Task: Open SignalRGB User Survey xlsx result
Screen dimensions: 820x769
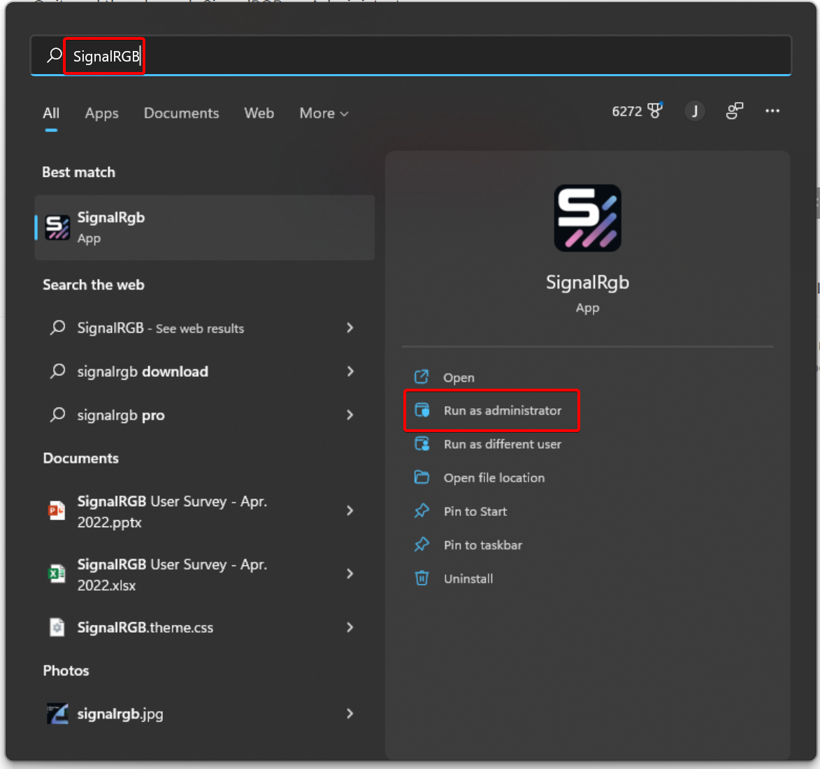Action: click(171, 575)
